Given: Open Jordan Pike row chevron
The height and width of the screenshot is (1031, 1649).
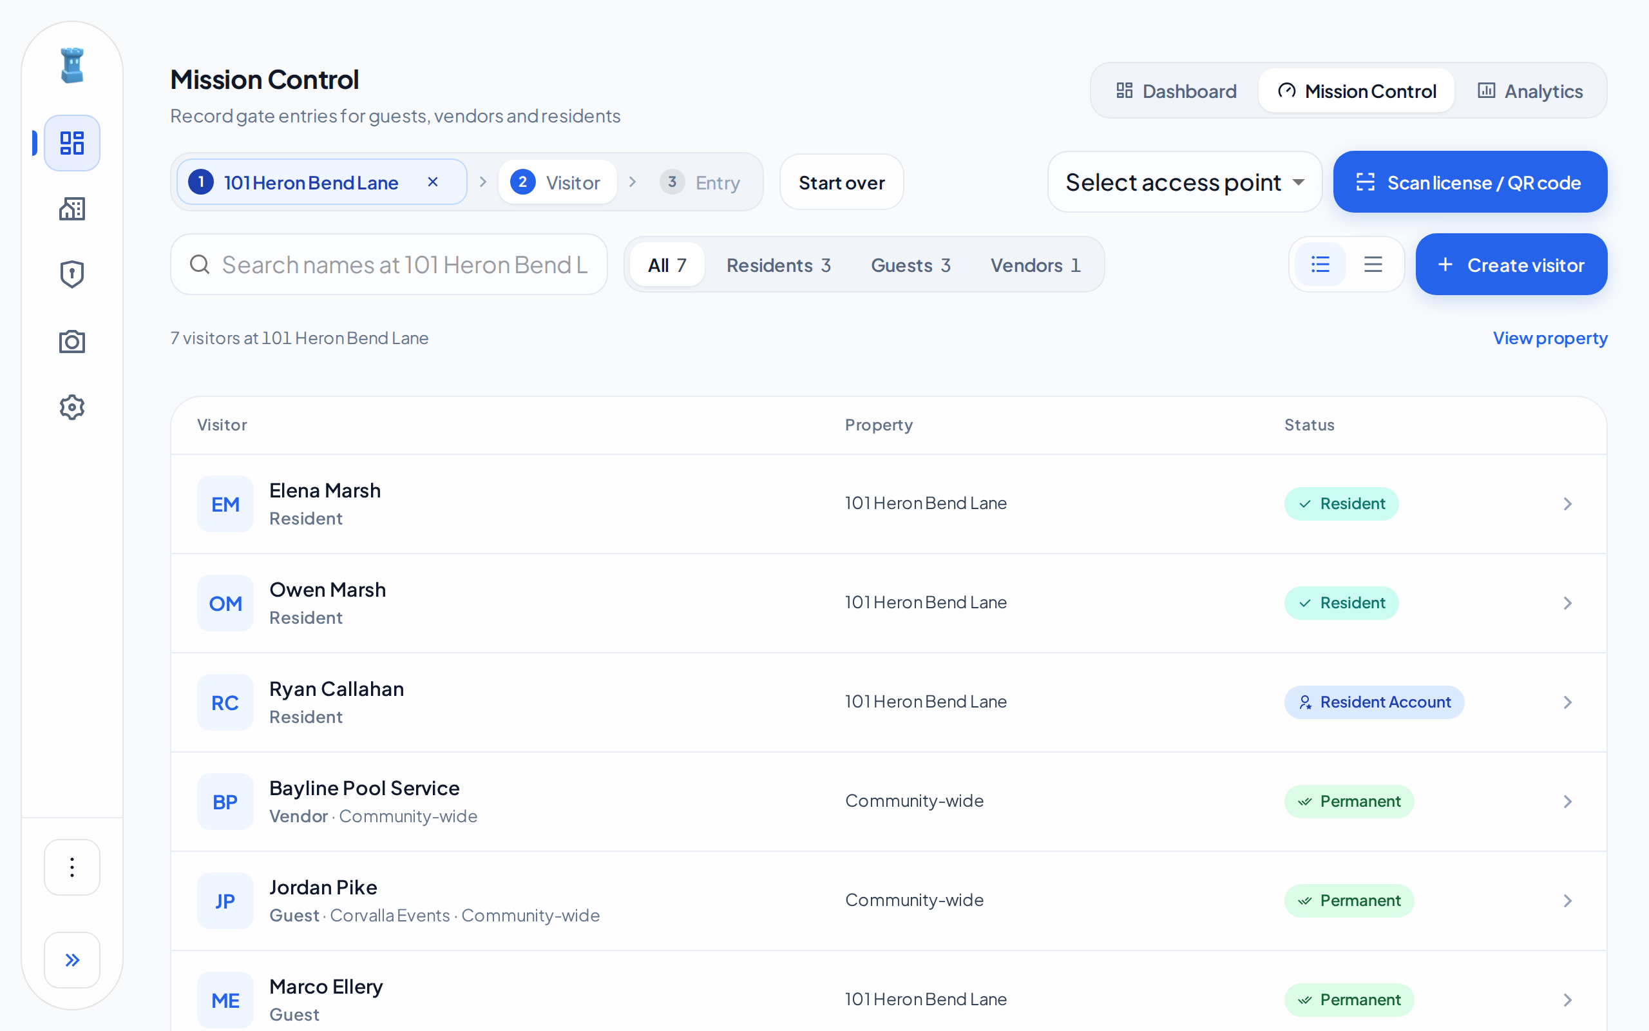Looking at the screenshot, I should 1567,901.
